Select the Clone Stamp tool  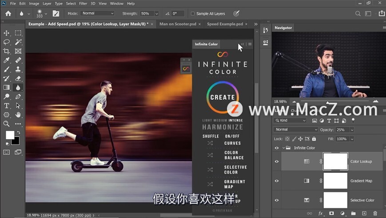18,69
